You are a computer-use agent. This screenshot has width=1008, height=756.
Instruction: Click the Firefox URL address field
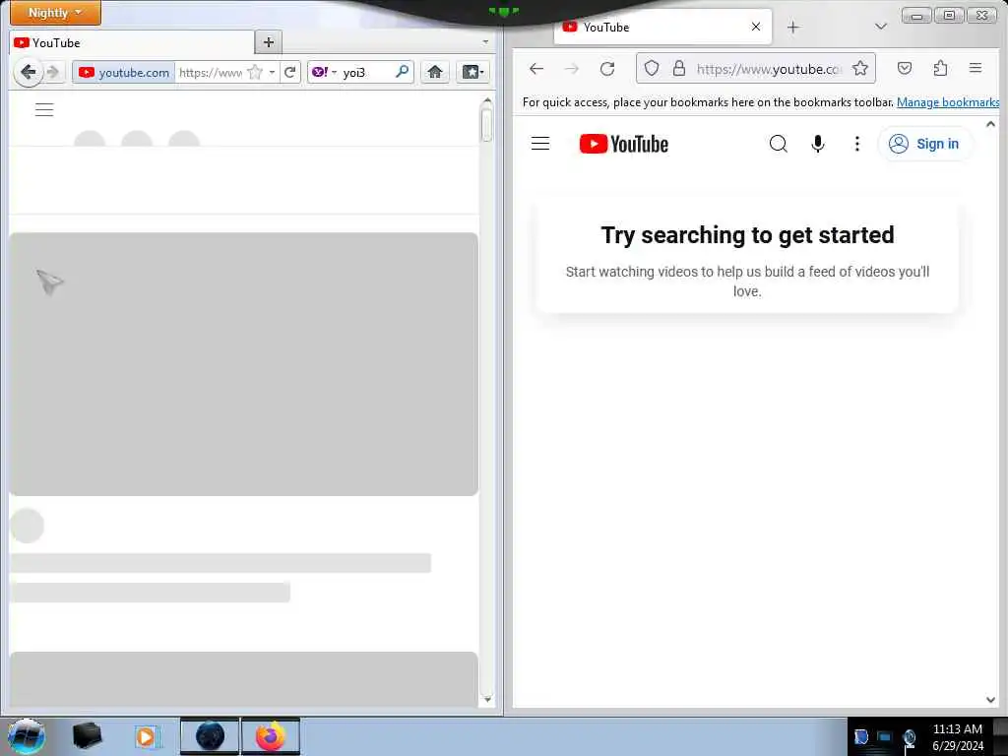pos(769,69)
